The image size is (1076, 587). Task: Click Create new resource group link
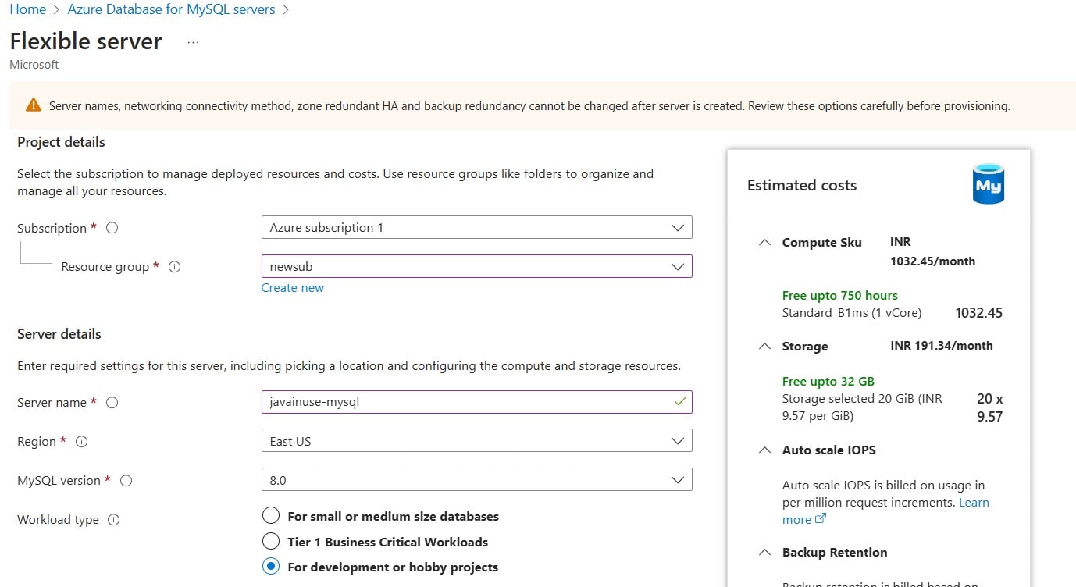point(293,288)
